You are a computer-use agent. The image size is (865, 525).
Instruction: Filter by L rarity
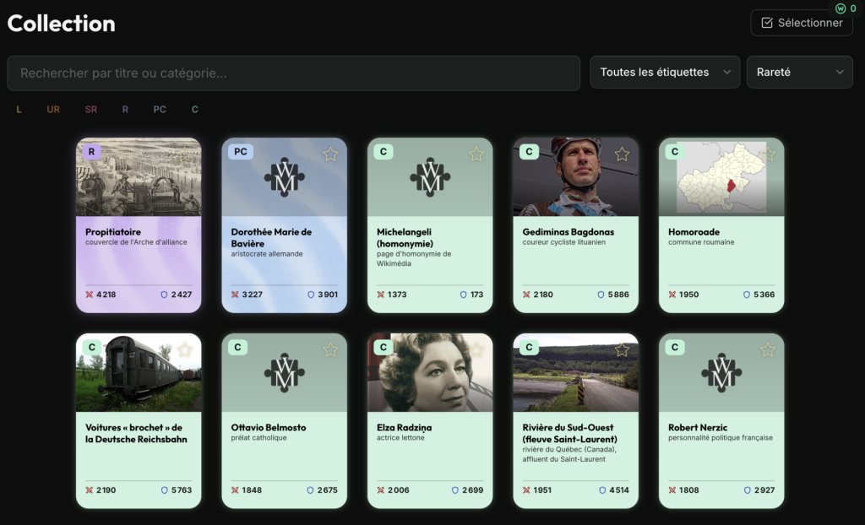coord(19,109)
